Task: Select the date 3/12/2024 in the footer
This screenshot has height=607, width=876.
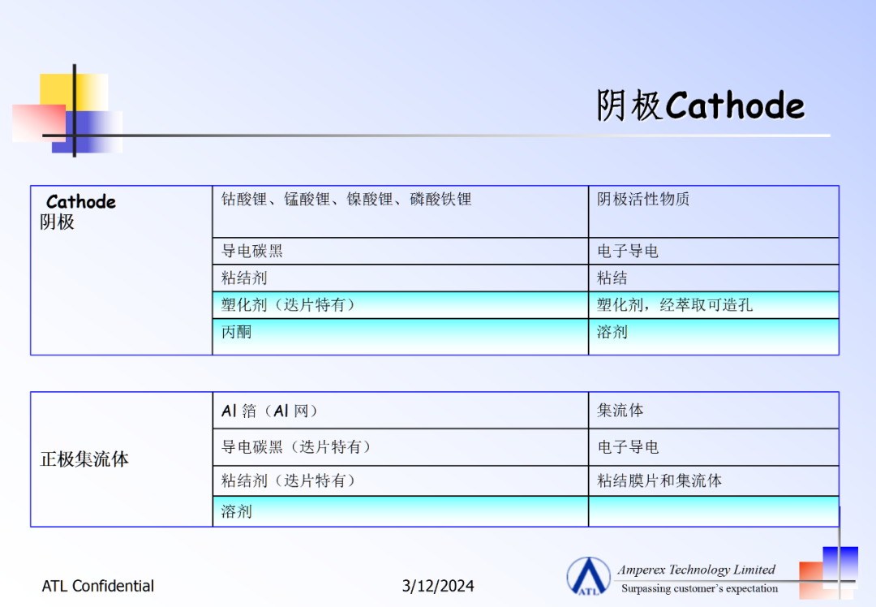Action: (x=438, y=586)
